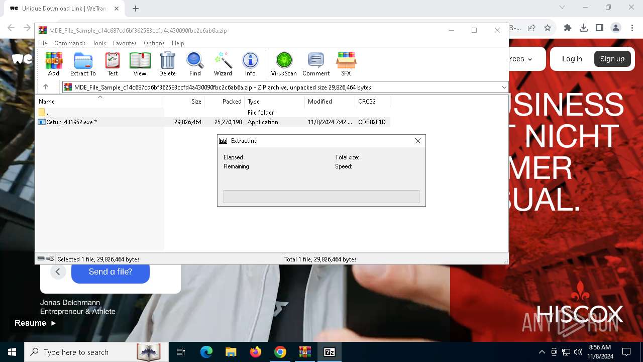Start VirusScan on the archive
The height and width of the screenshot is (362, 643).
pos(284,64)
